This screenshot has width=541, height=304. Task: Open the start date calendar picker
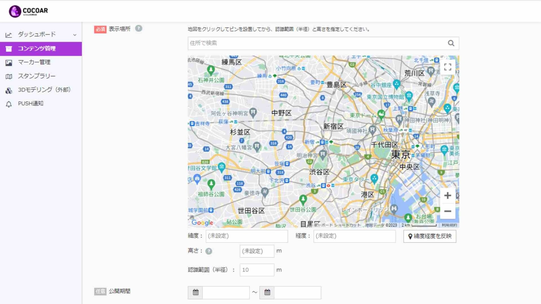[196, 292]
